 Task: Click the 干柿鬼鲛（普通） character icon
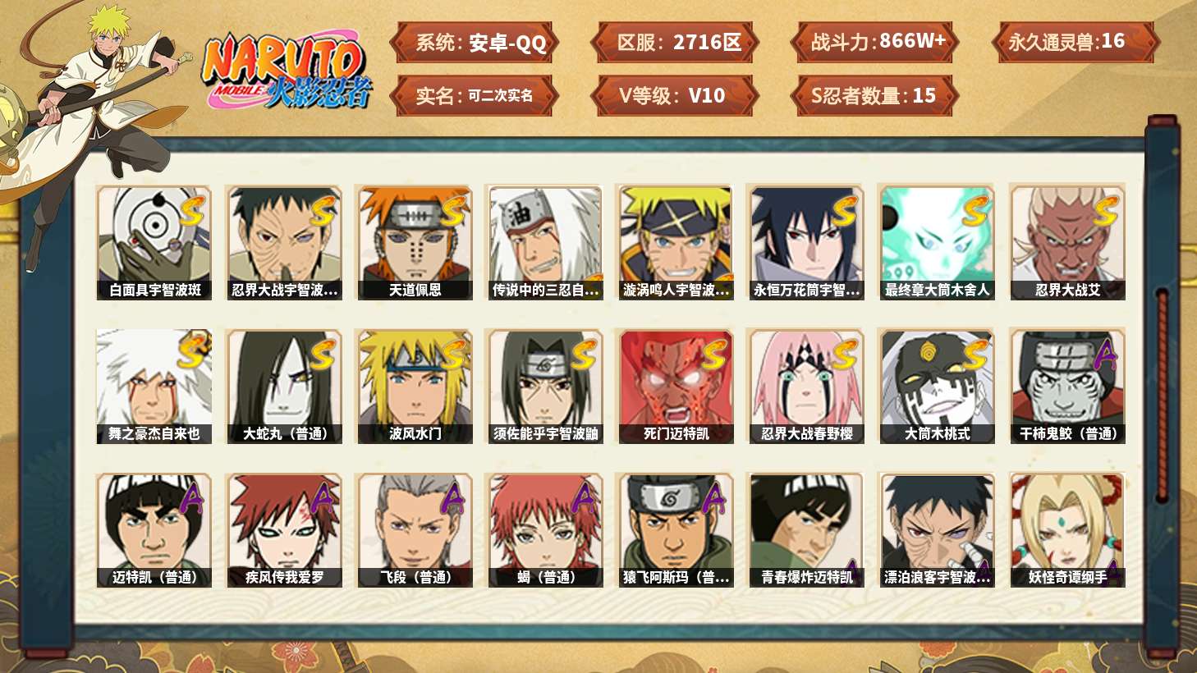1067,387
